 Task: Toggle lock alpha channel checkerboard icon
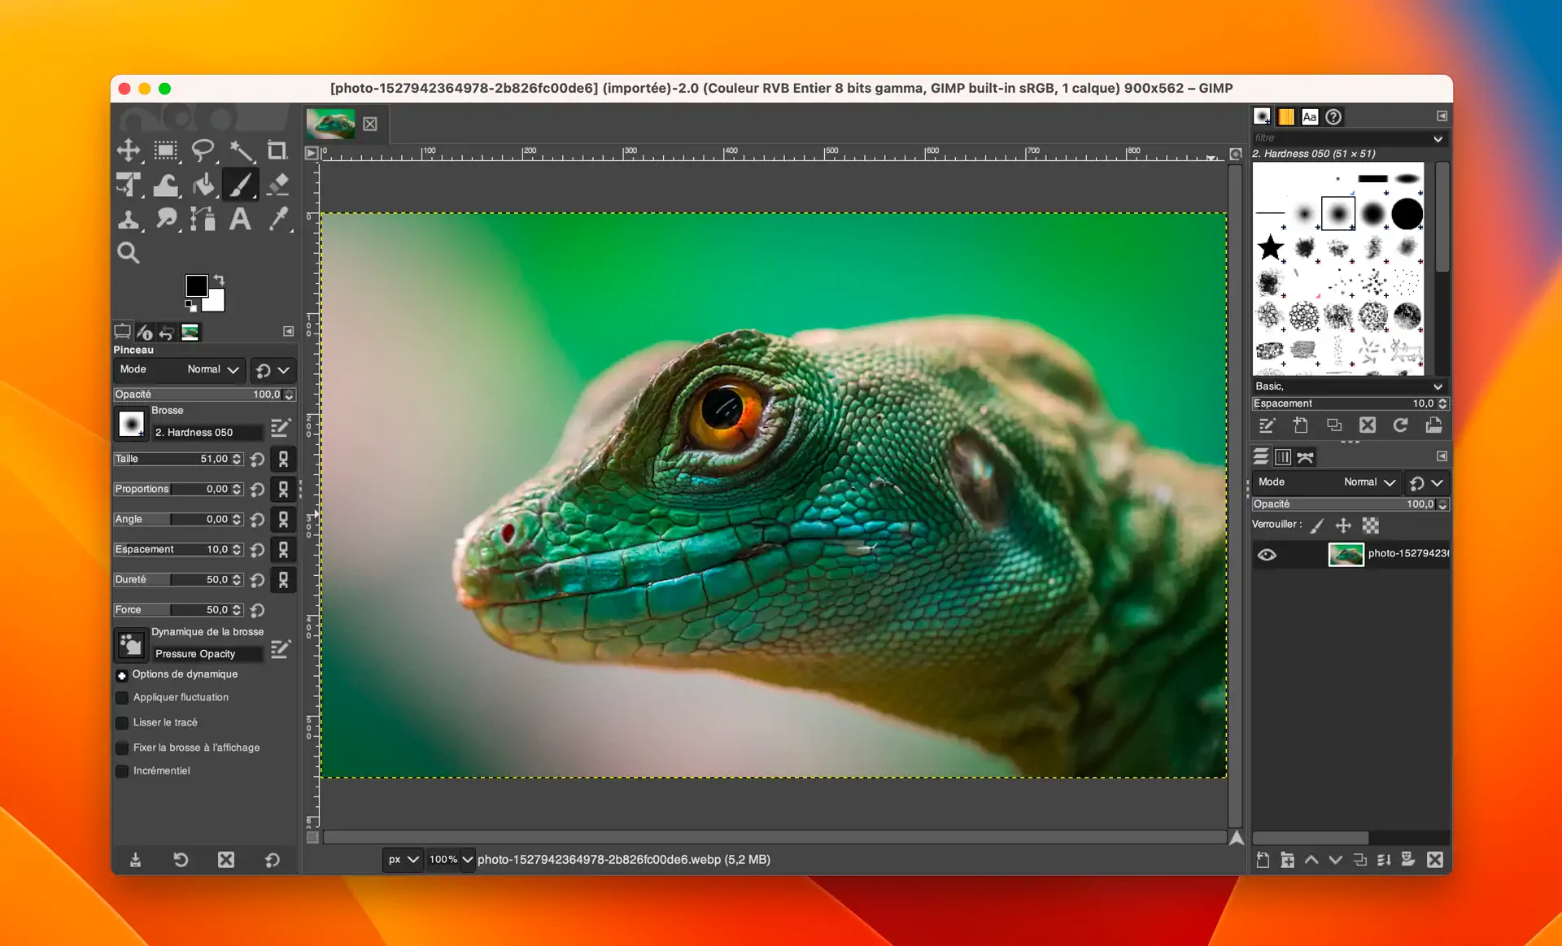(x=1371, y=525)
